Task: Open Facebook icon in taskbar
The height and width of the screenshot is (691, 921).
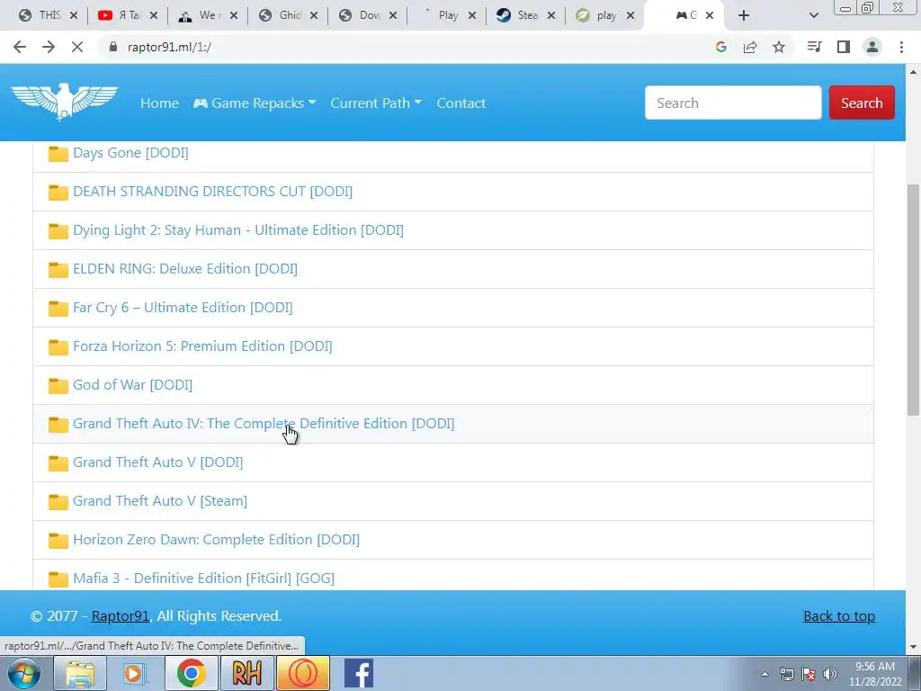Action: click(359, 673)
